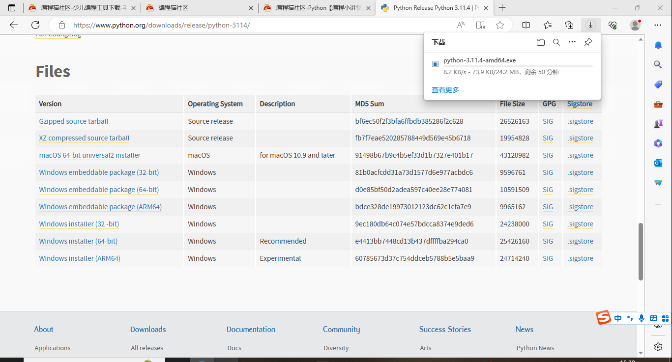Click the Sogou input method S logo

coord(603,318)
